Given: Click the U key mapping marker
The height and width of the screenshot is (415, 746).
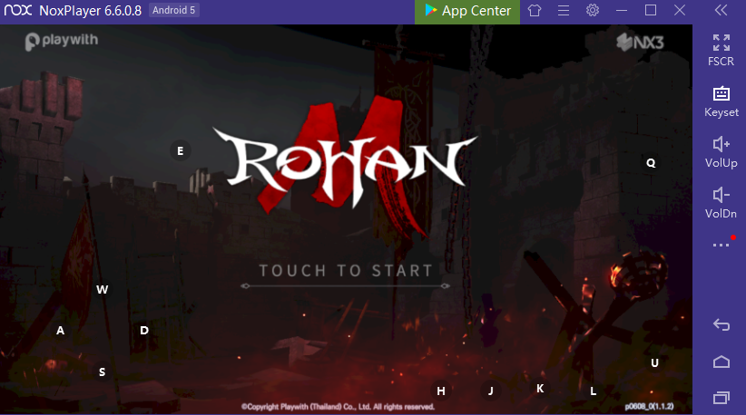Looking at the screenshot, I should click(x=654, y=362).
